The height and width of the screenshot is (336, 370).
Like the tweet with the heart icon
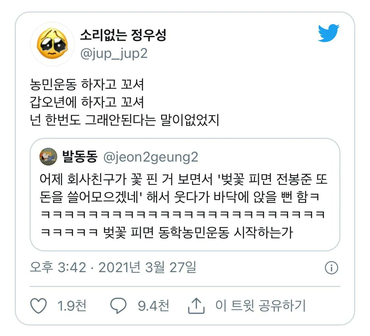click(38, 306)
